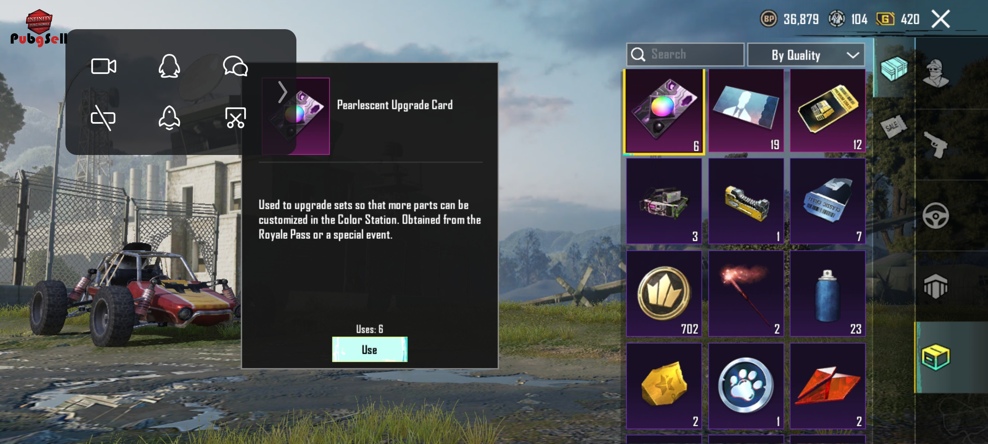Image resolution: width=988 pixels, height=444 pixels.
Task: Open the chat bubbles icon
Action: 235,66
